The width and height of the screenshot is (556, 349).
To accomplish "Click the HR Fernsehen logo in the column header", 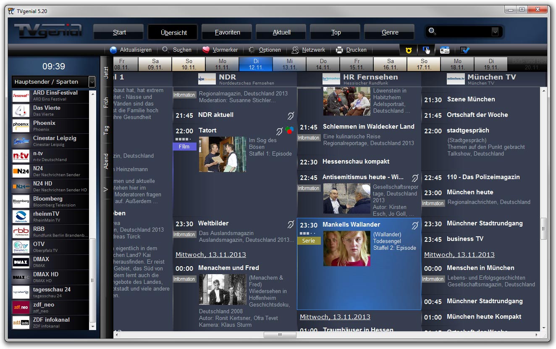I will point(331,79).
